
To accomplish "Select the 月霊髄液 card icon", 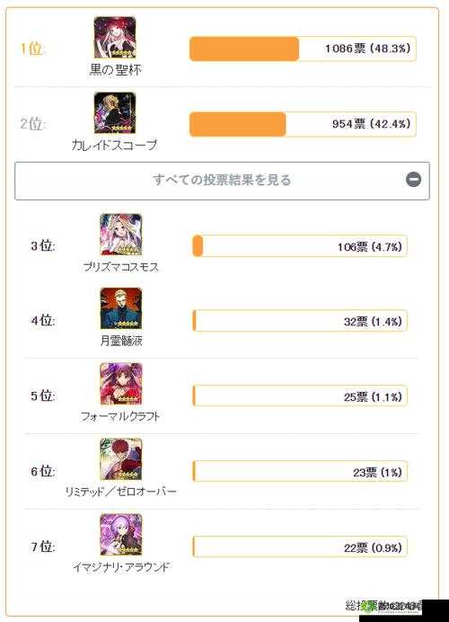I will click(x=121, y=308).
